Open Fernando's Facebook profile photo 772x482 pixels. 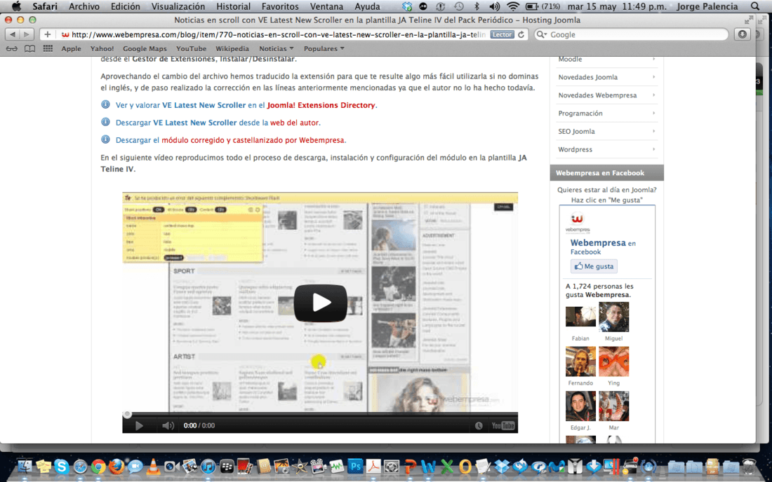[580, 361]
